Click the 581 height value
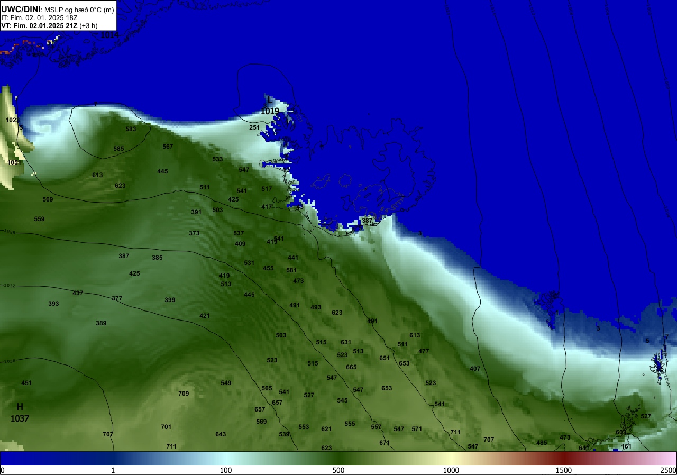The width and height of the screenshot is (677, 475). [291, 270]
